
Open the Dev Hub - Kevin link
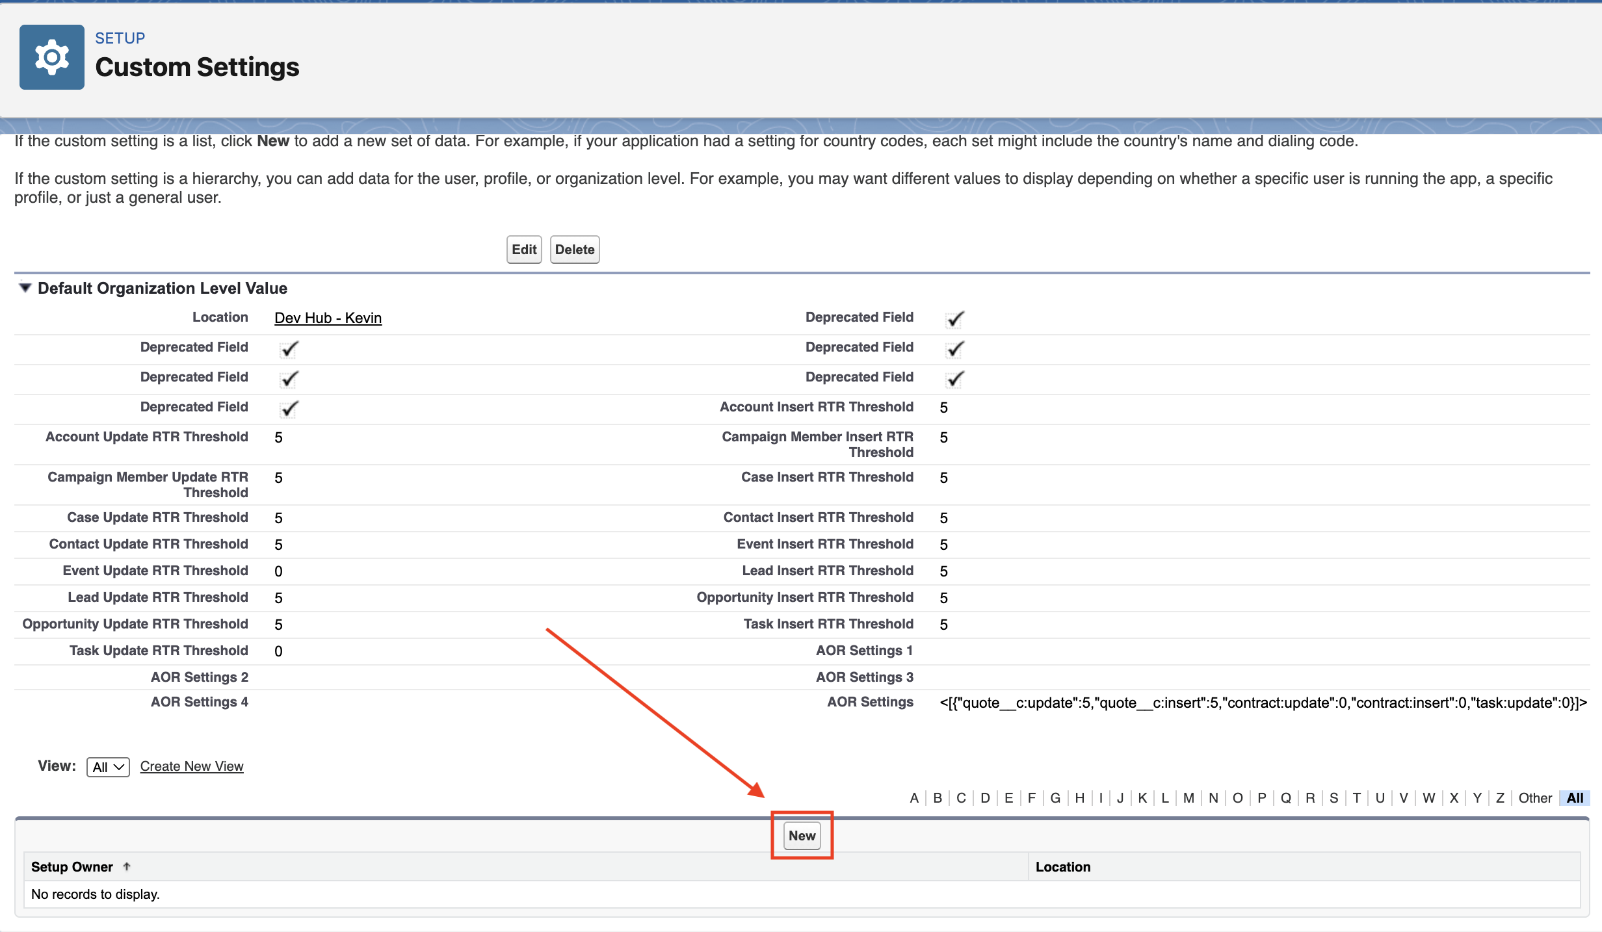(328, 318)
